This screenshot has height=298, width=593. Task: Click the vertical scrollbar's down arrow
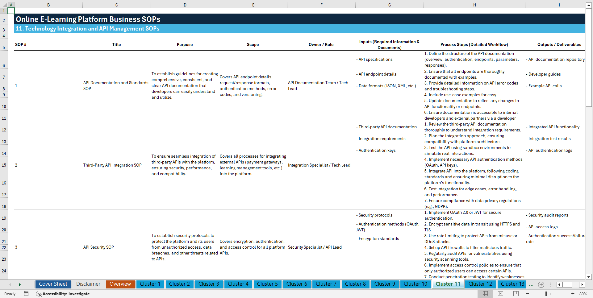click(x=589, y=277)
